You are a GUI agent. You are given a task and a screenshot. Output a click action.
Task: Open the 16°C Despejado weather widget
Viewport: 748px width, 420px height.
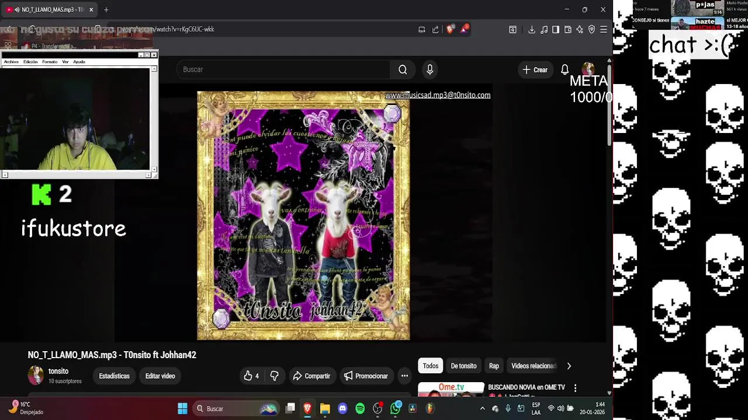[26, 408]
